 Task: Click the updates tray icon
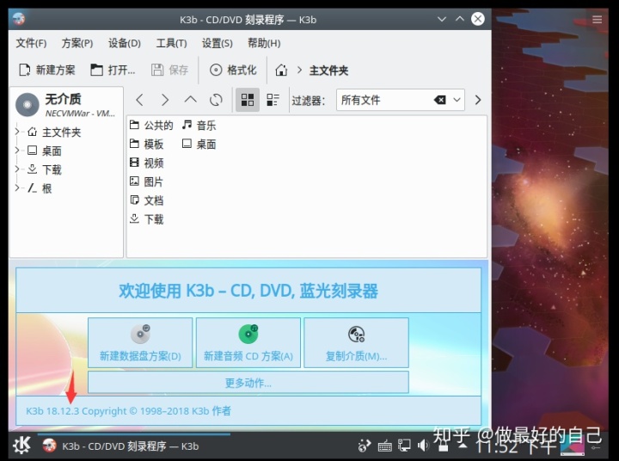click(x=364, y=446)
